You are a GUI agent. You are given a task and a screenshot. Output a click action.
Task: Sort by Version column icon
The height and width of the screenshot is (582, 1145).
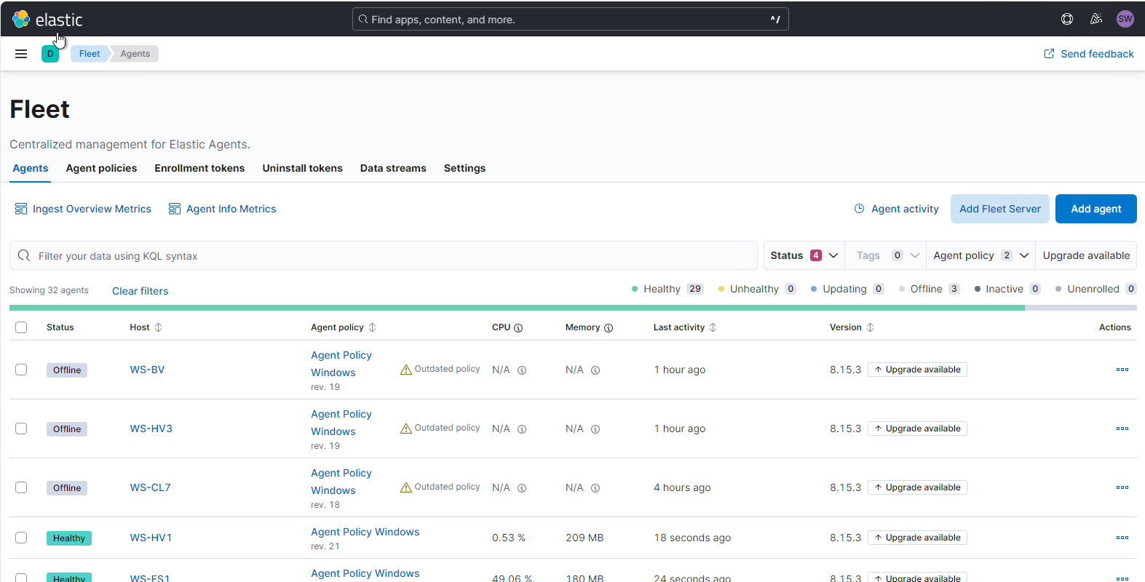pos(871,327)
